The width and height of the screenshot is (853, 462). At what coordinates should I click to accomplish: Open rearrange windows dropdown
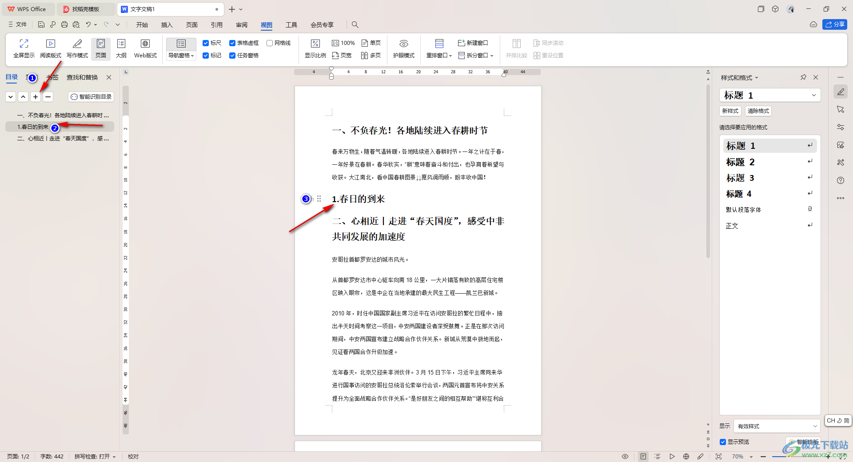click(x=439, y=56)
